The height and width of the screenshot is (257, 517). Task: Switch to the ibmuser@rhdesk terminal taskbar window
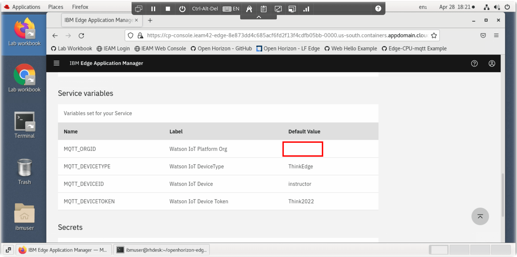162,250
